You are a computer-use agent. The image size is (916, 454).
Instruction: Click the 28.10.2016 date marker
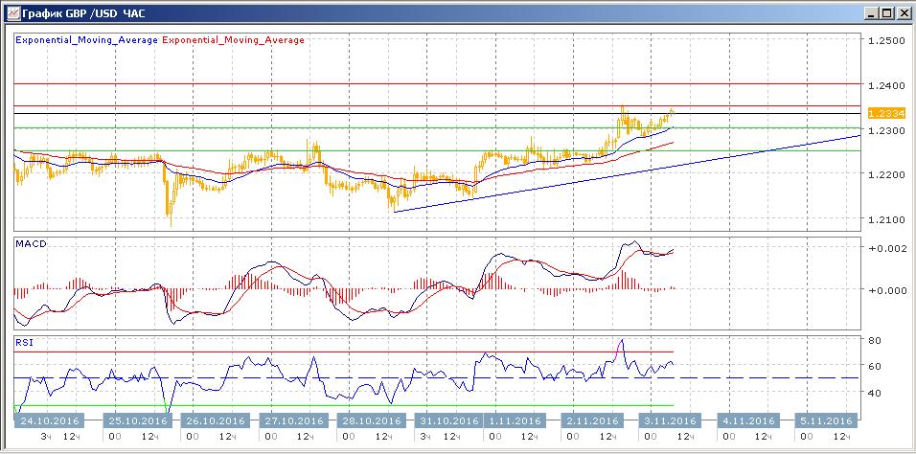(371, 420)
